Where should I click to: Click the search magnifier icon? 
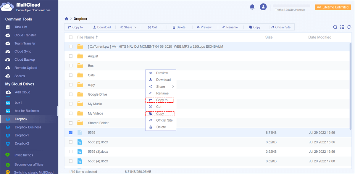coord(335,27)
